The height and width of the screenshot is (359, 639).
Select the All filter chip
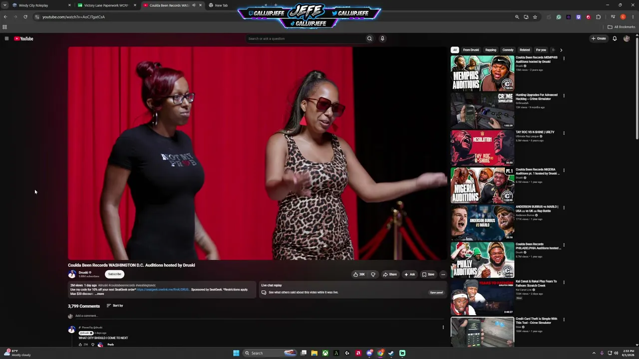pyautogui.click(x=455, y=50)
